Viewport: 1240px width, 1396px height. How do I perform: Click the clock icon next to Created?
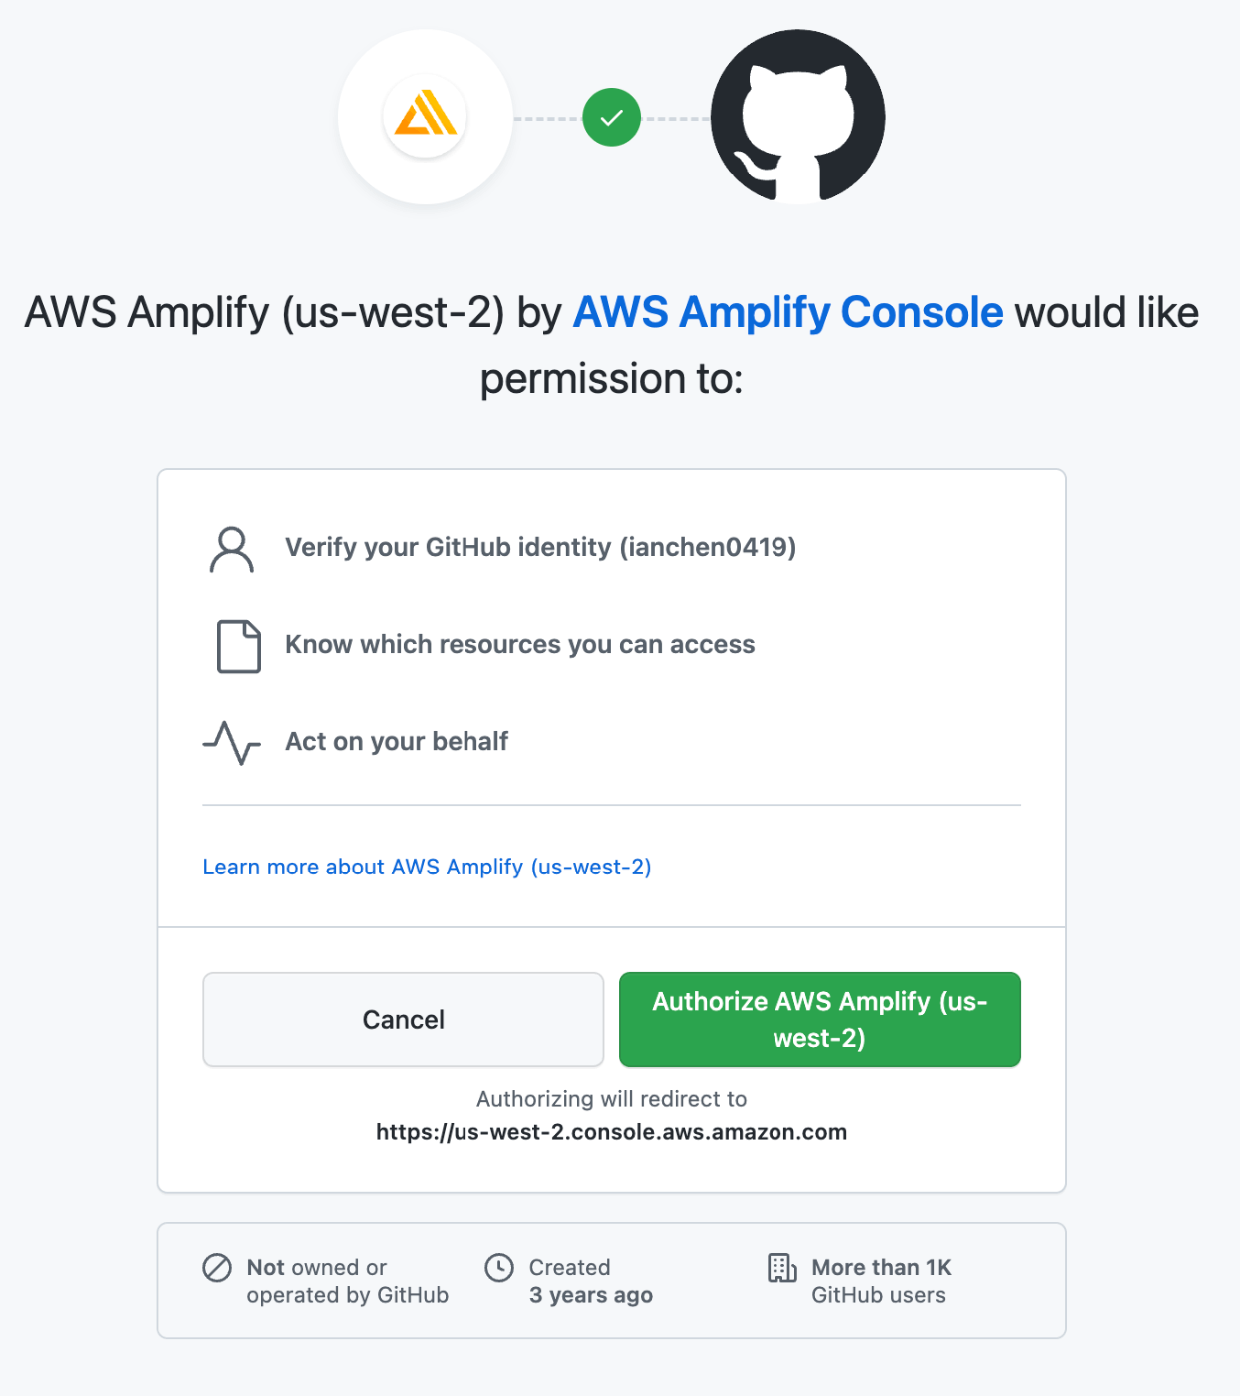(x=499, y=1267)
